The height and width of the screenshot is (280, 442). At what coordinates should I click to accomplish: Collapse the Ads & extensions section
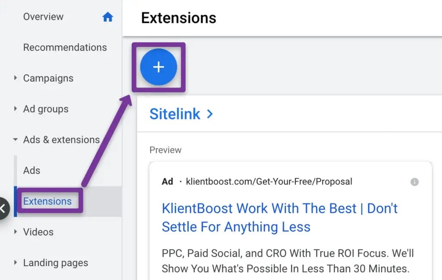coord(15,139)
